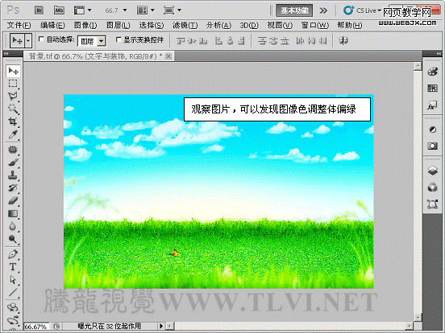Show more workspaces with double arrow

click(x=323, y=10)
